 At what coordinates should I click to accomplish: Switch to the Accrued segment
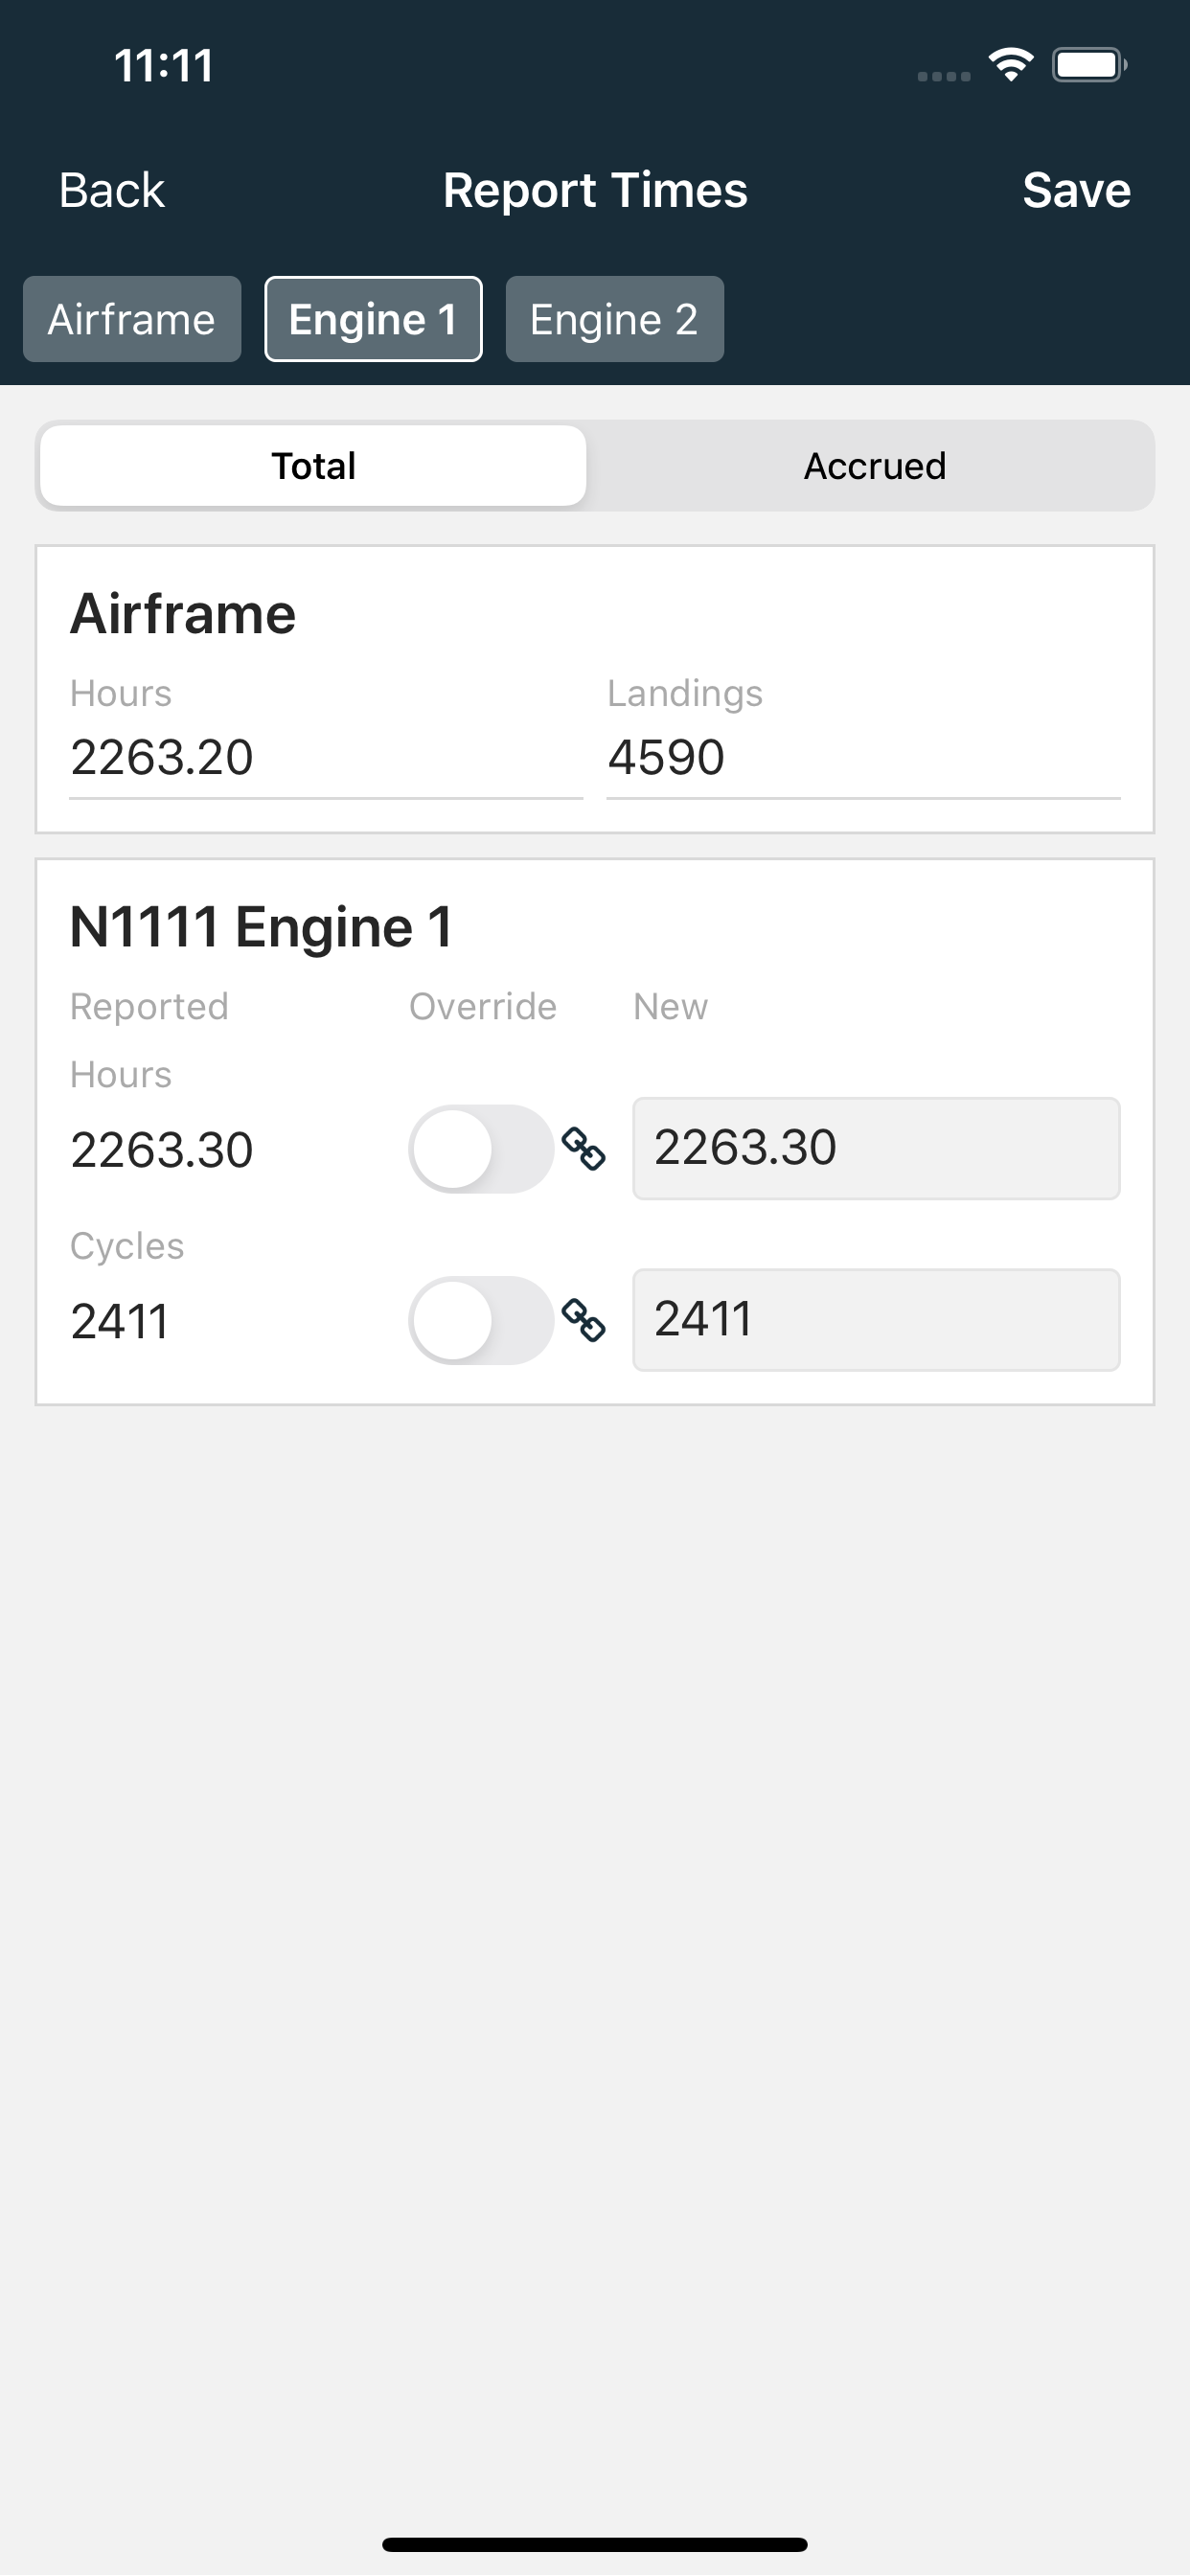tap(874, 466)
